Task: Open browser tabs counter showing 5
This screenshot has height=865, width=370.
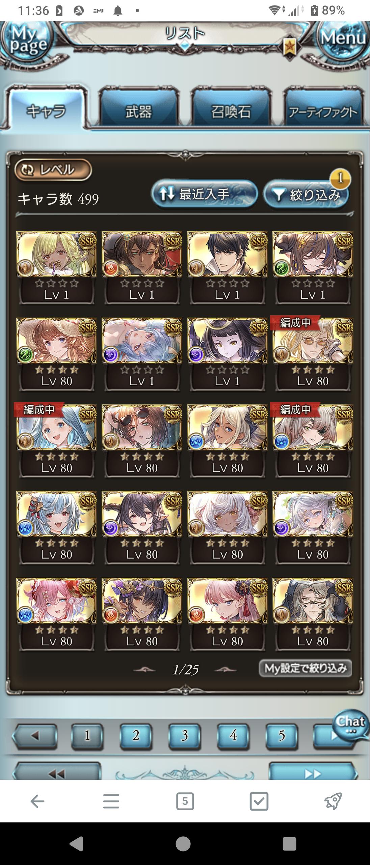Action: click(x=185, y=801)
